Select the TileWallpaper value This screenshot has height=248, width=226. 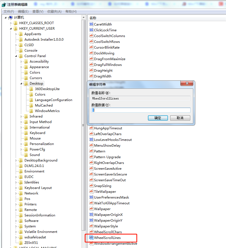105,191
